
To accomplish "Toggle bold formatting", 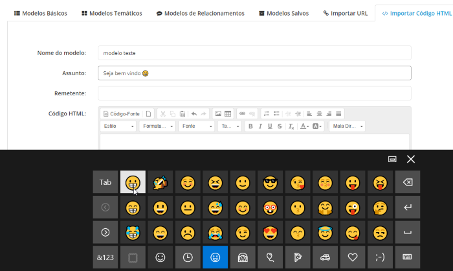I will point(250,126).
